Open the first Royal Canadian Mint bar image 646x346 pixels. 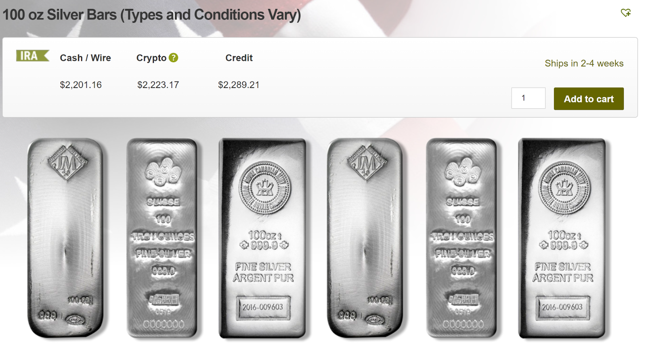tap(263, 238)
